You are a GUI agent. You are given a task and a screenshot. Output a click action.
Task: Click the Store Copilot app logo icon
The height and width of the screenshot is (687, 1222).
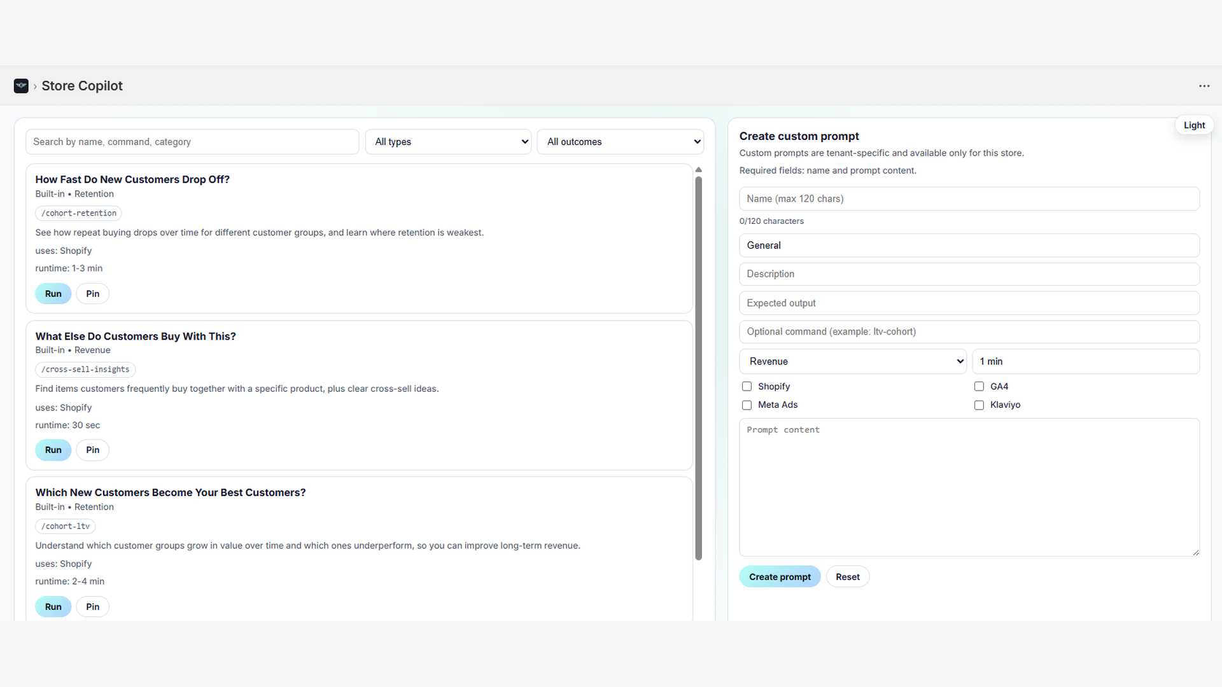[x=21, y=86]
